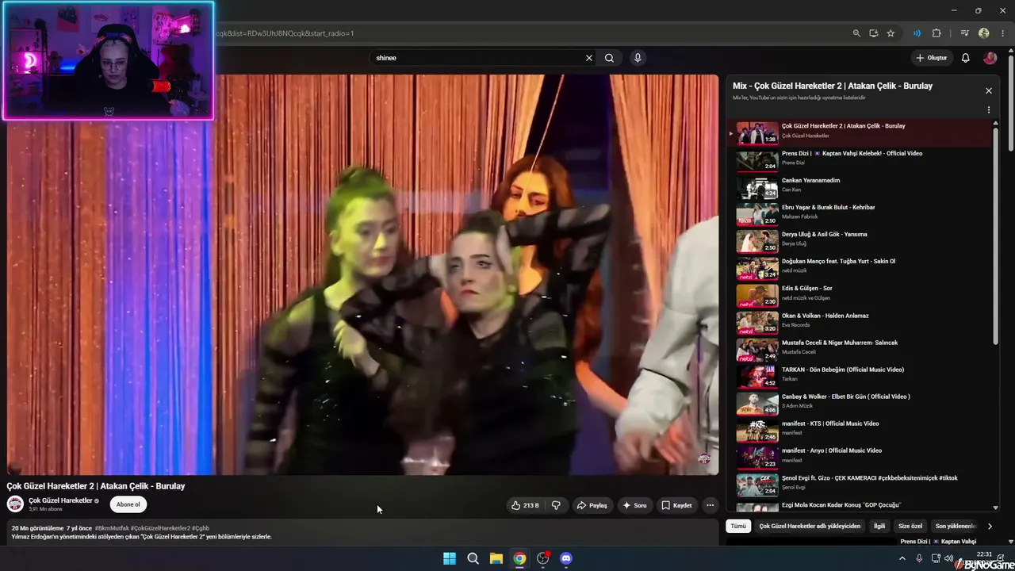The height and width of the screenshot is (571, 1015).
Task: Open Chrome profile avatar
Action: pos(984,33)
